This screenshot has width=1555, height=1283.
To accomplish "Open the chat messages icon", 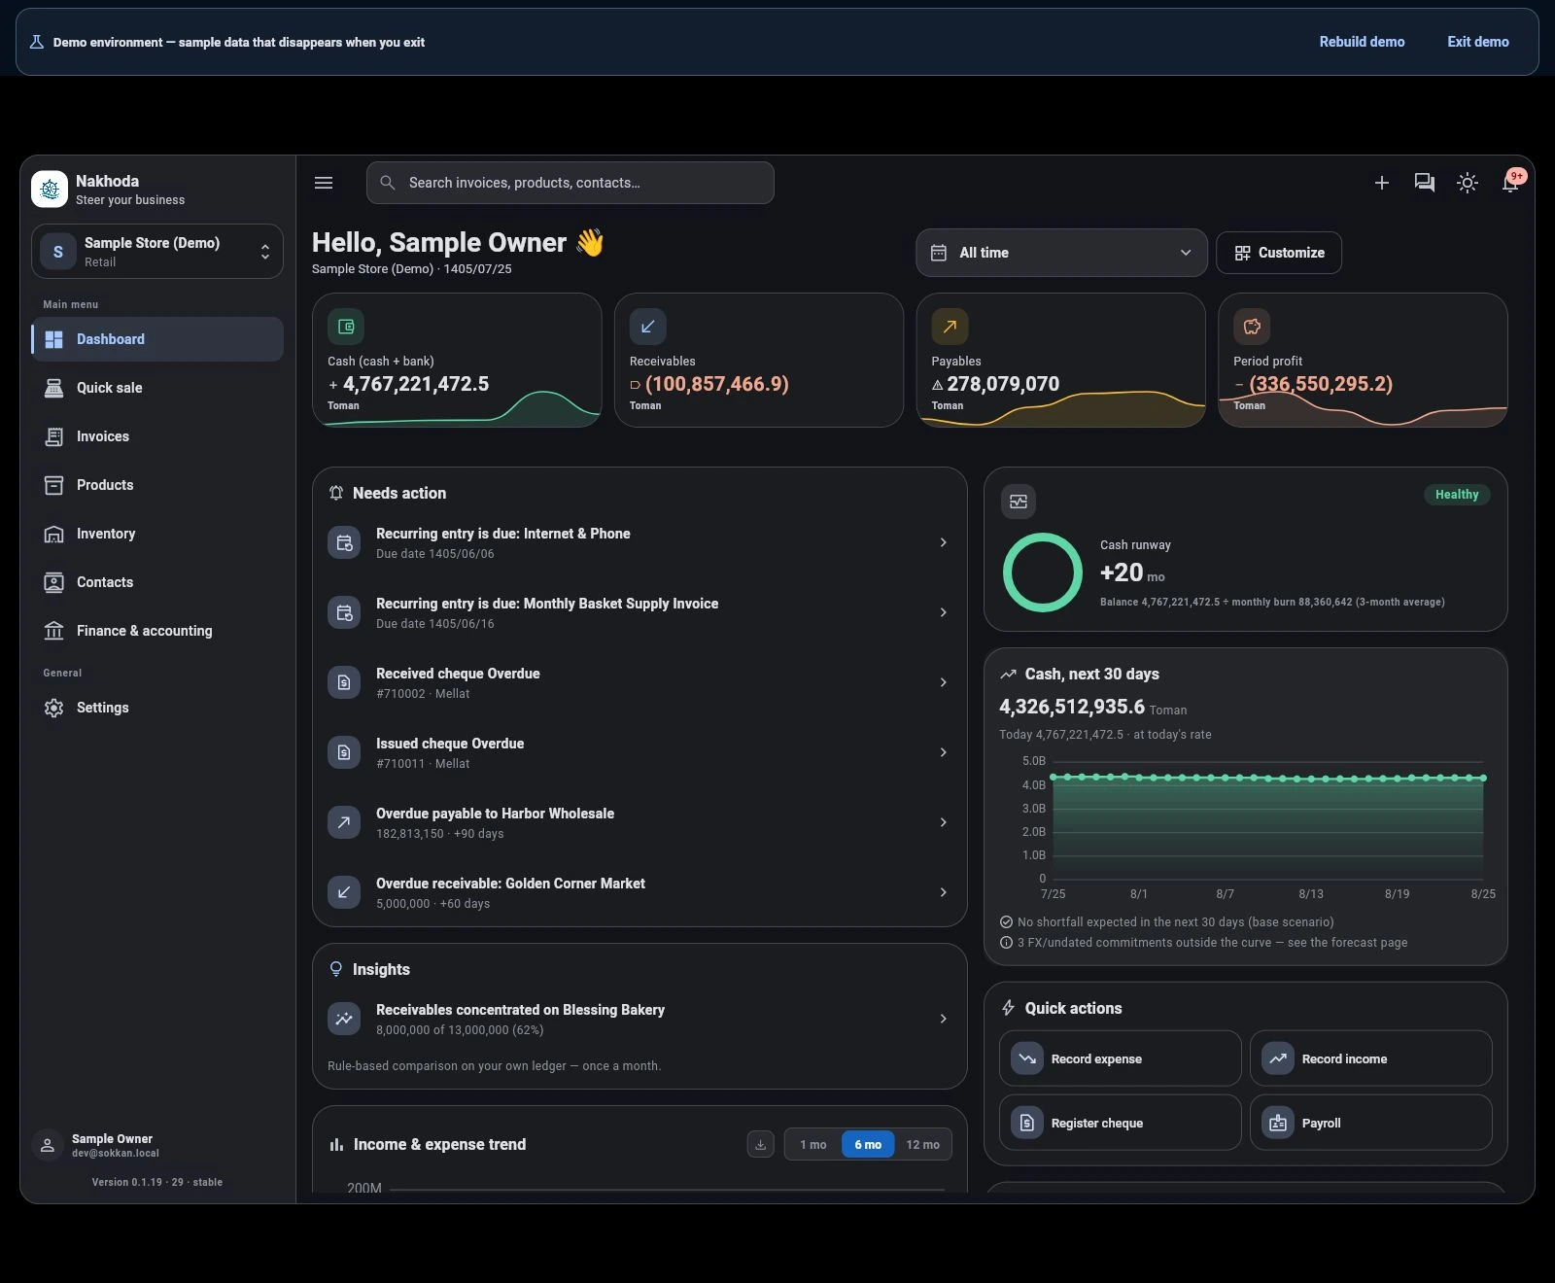I will click(x=1424, y=183).
